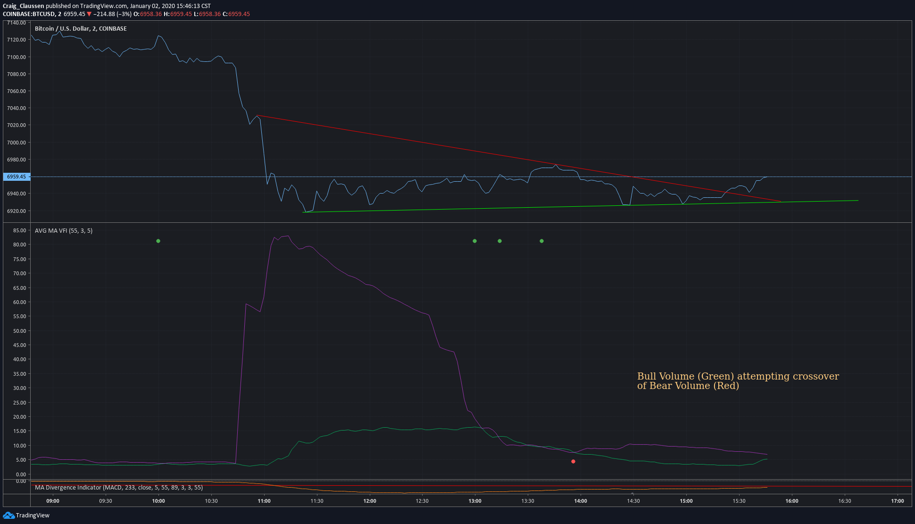Screen dimensions: 915x524
Task: Click the green signal dot just after 13:00
Action: tap(499, 241)
